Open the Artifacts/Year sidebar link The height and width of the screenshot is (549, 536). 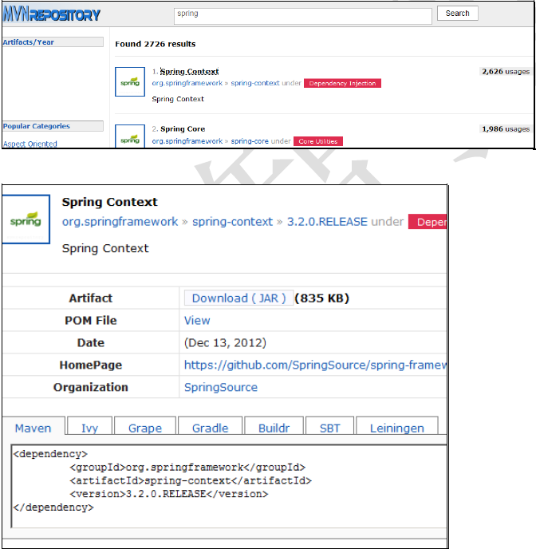tap(29, 42)
